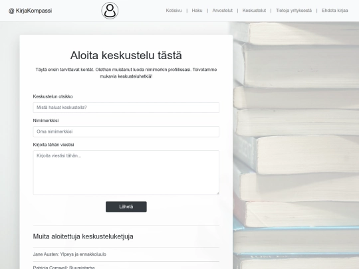Image resolution: width=359 pixels, height=269 pixels.
Task: Click the heading Aloita keskustelu tästä
Action: [x=126, y=55]
